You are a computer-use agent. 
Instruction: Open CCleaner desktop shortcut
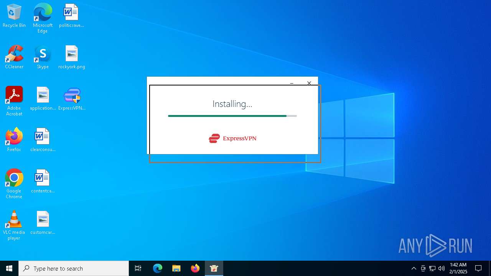coord(14,57)
